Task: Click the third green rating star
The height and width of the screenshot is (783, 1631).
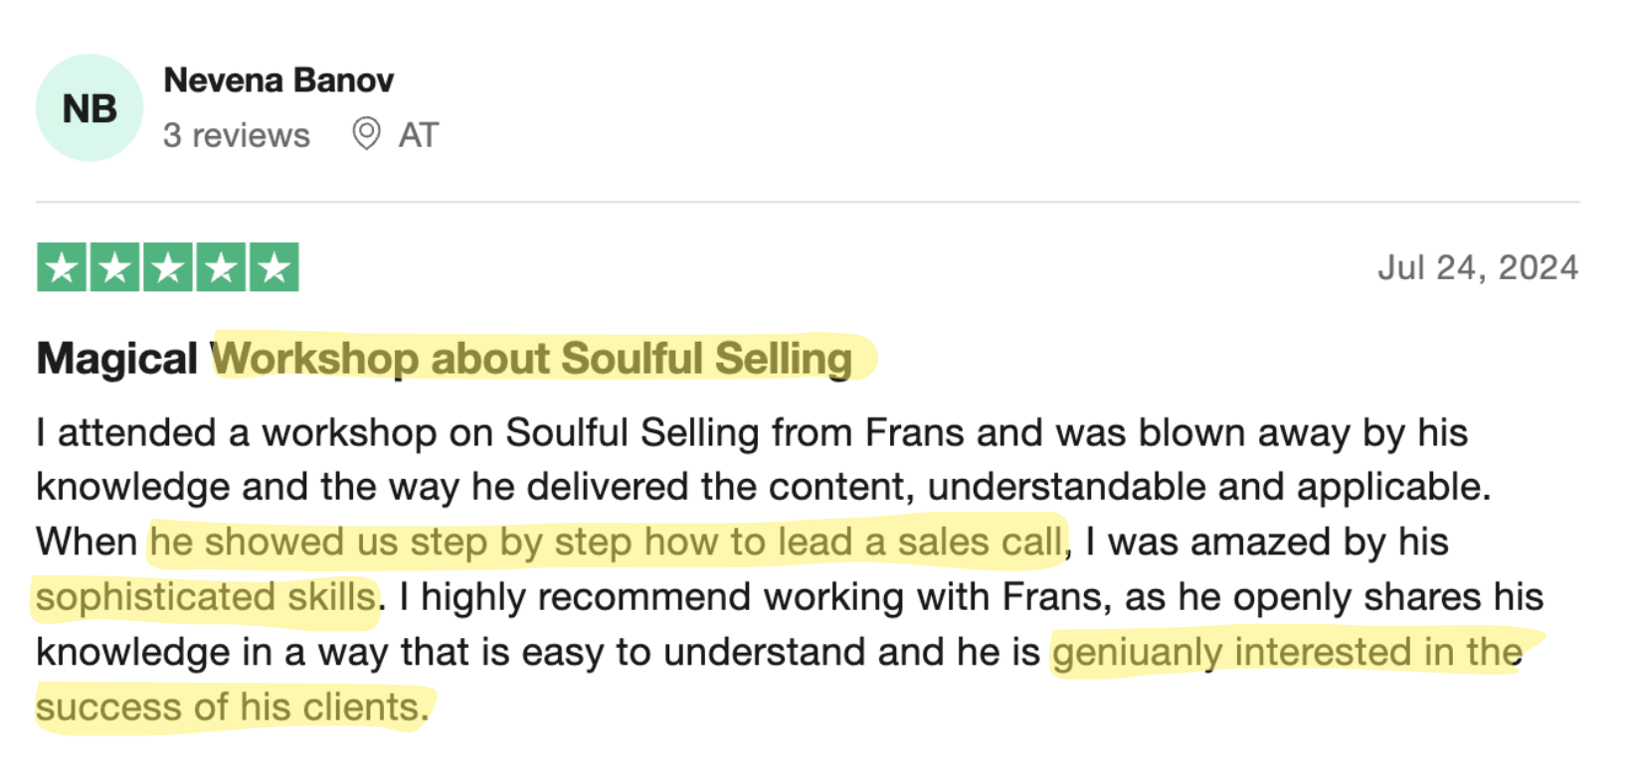Action: [x=168, y=267]
